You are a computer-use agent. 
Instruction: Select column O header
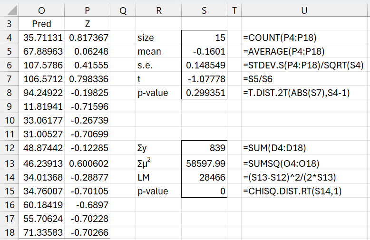pos(41,10)
